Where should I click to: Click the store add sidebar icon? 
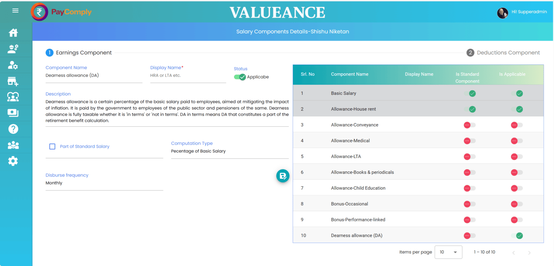point(13,81)
